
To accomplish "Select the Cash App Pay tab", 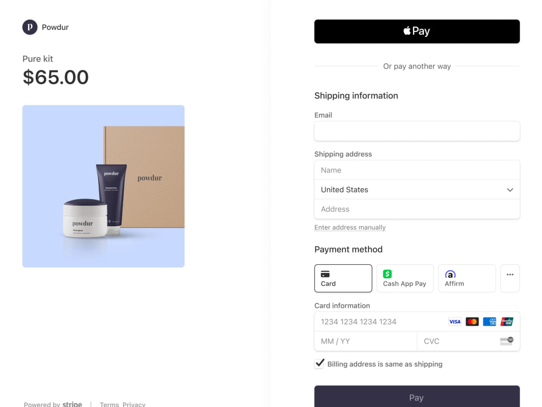I will [405, 278].
